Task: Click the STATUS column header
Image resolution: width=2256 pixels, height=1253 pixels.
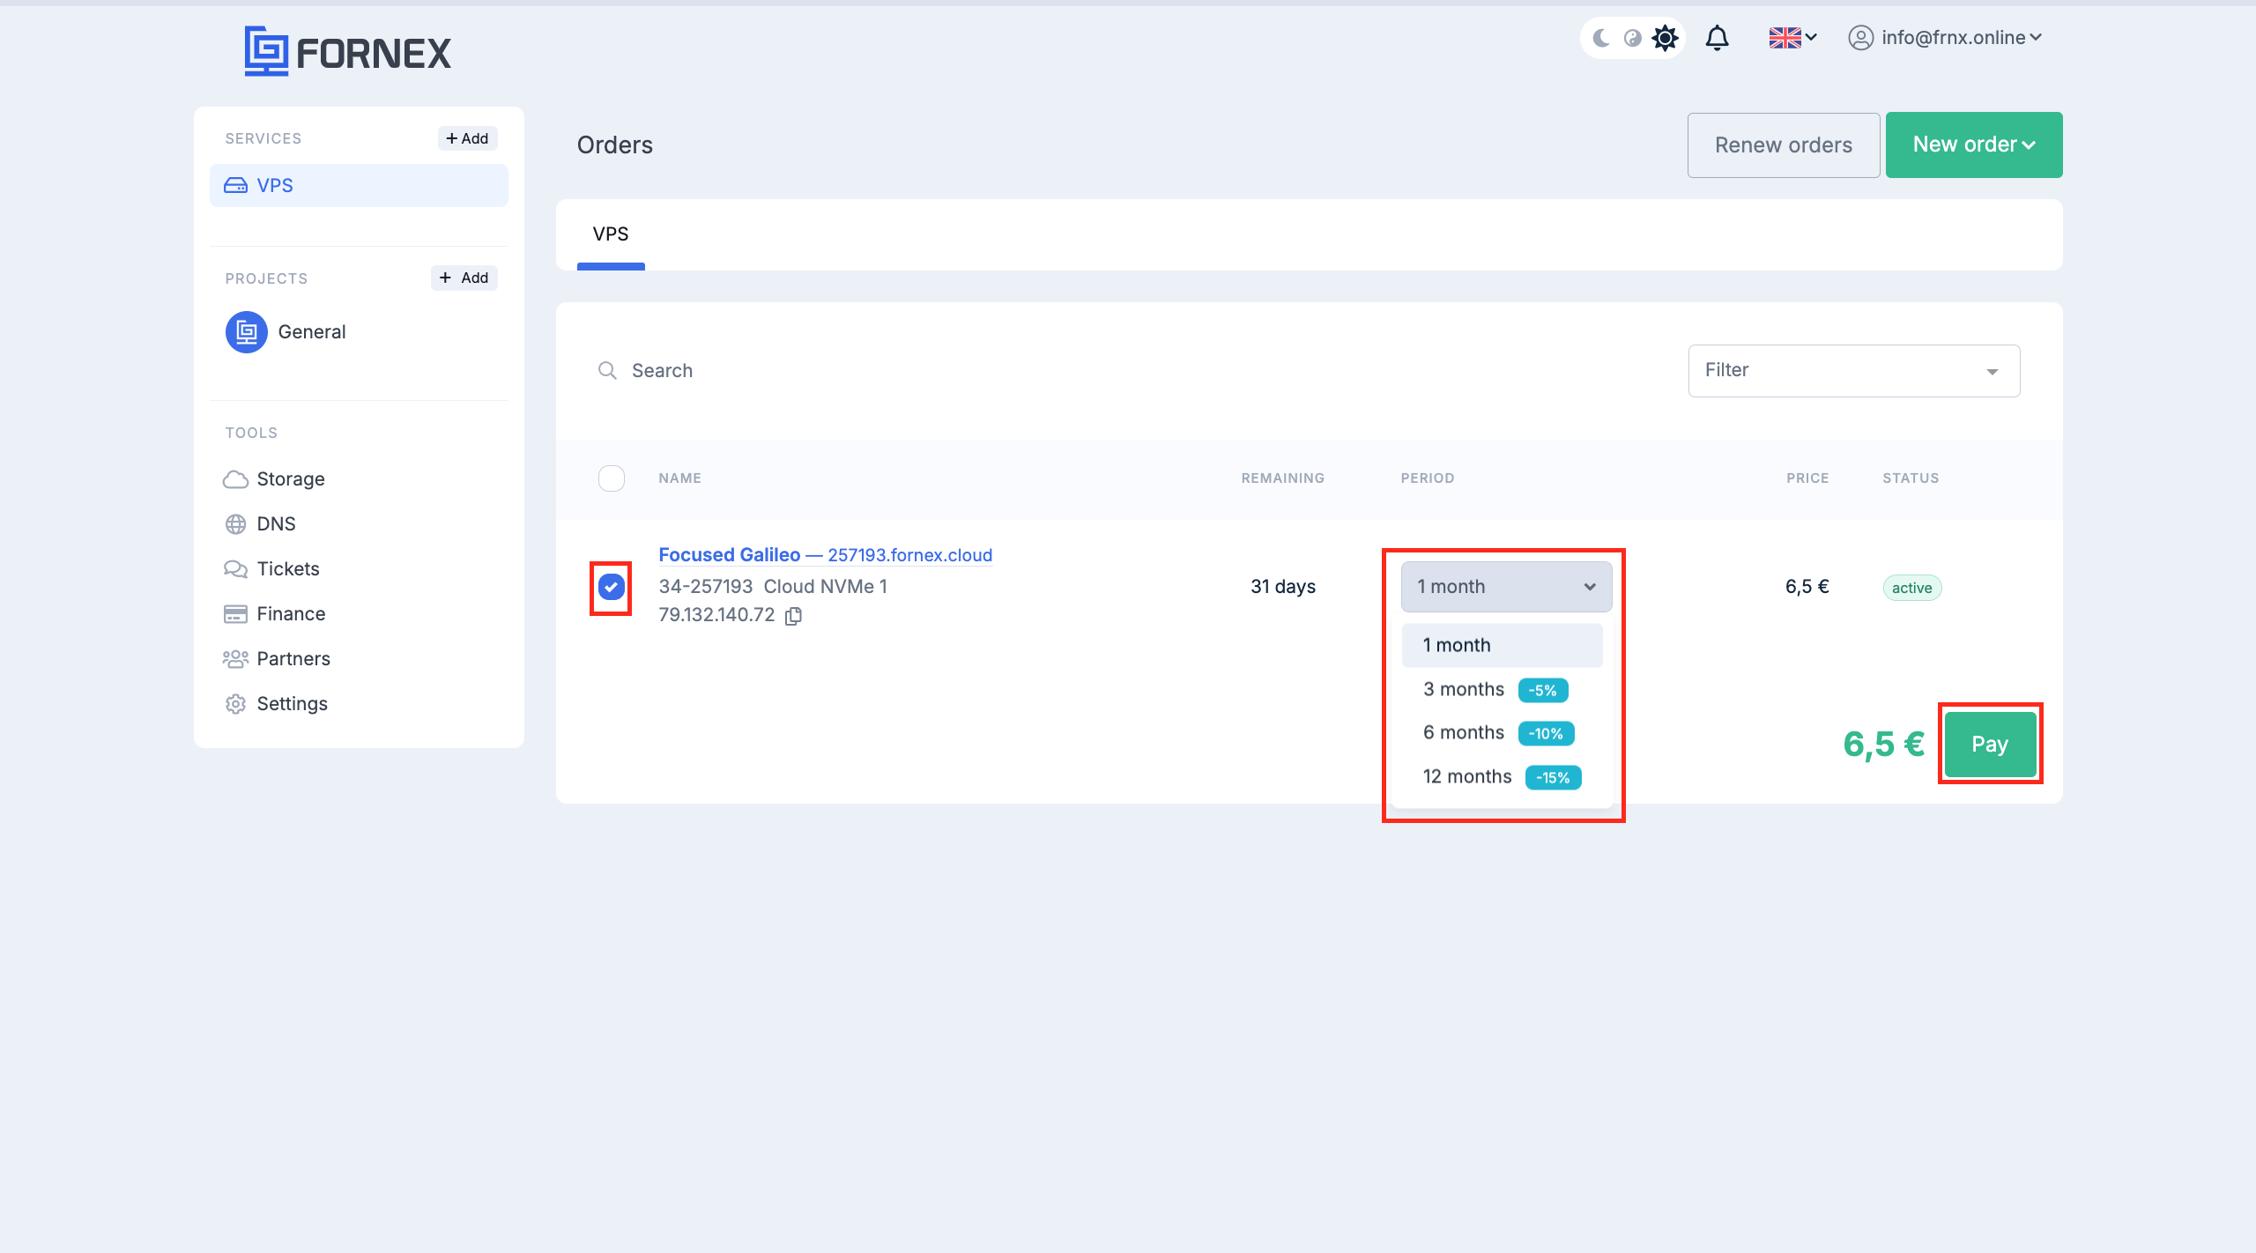Action: coord(1911,478)
